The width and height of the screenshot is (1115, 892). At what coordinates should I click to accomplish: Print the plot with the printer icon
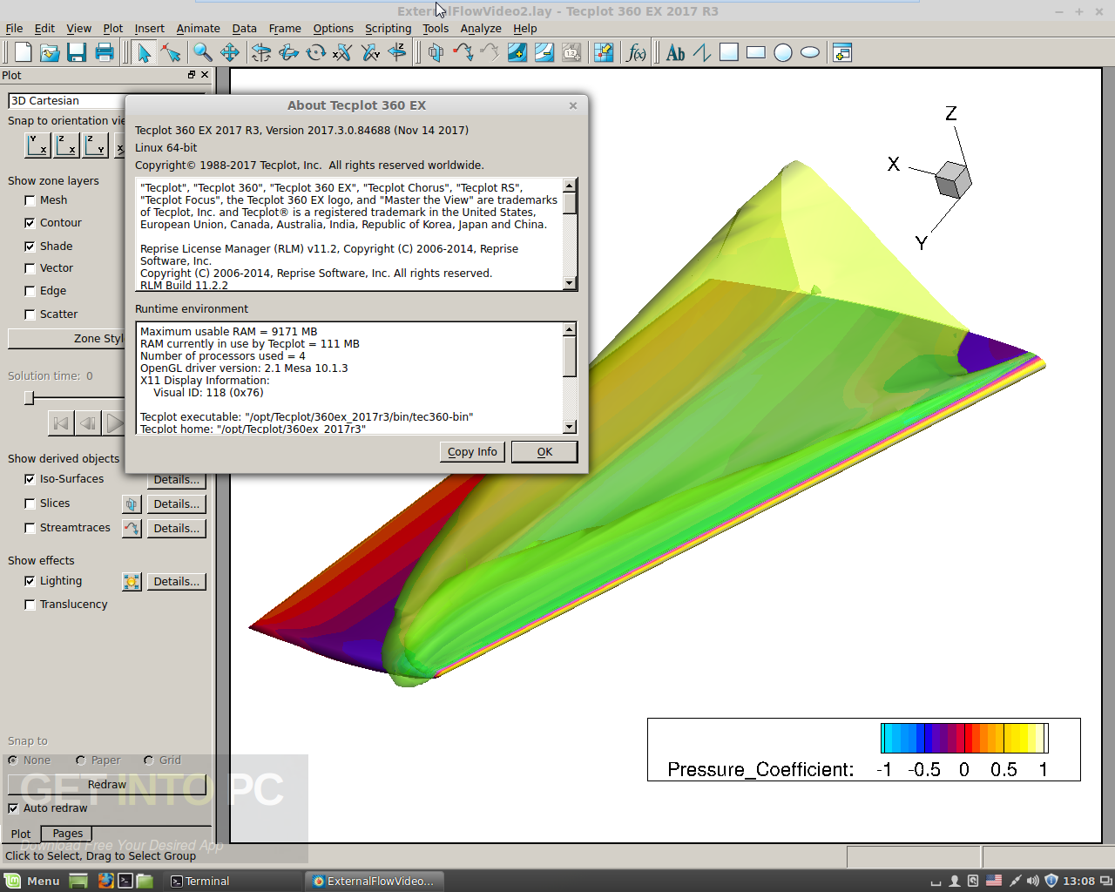(x=105, y=52)
